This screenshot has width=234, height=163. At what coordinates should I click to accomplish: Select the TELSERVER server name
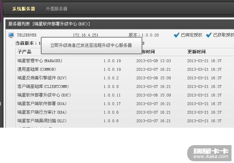coord(27,35)
